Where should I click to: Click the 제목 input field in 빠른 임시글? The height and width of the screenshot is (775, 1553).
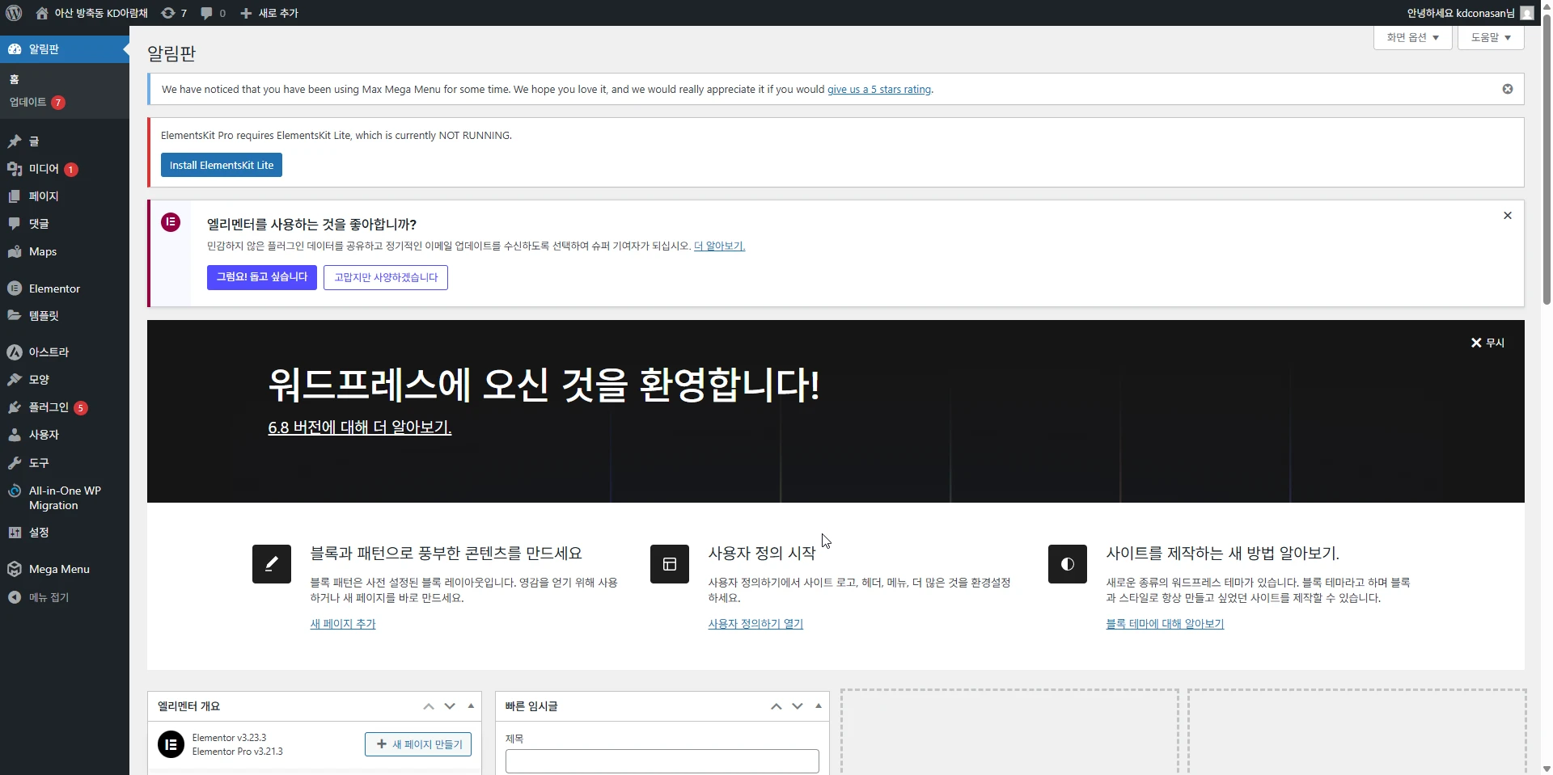662,761
